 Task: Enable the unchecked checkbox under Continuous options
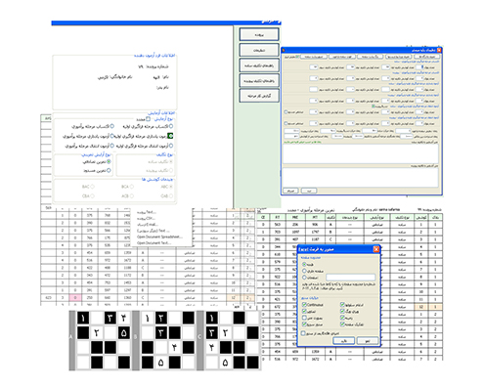304,318
